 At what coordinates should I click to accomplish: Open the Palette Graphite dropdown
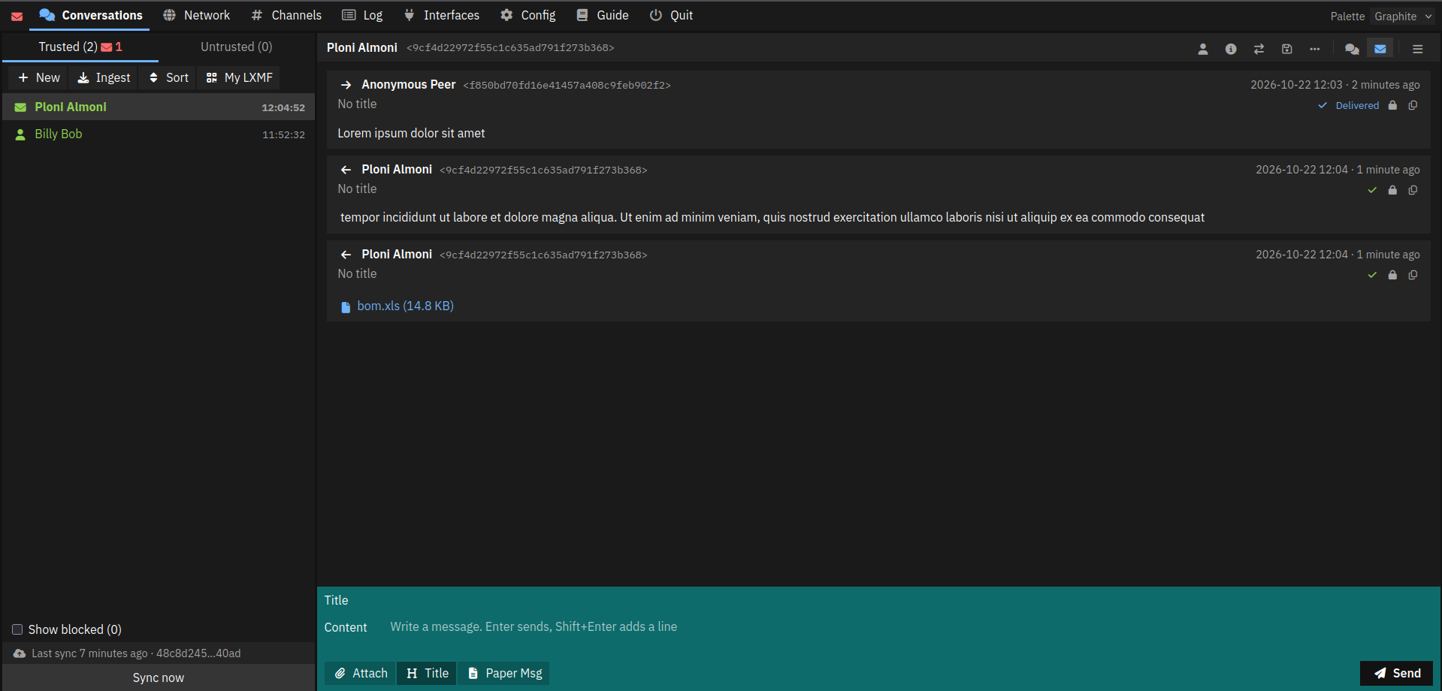(1403, 17)
